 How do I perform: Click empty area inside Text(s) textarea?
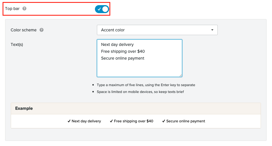coord(139,69)
